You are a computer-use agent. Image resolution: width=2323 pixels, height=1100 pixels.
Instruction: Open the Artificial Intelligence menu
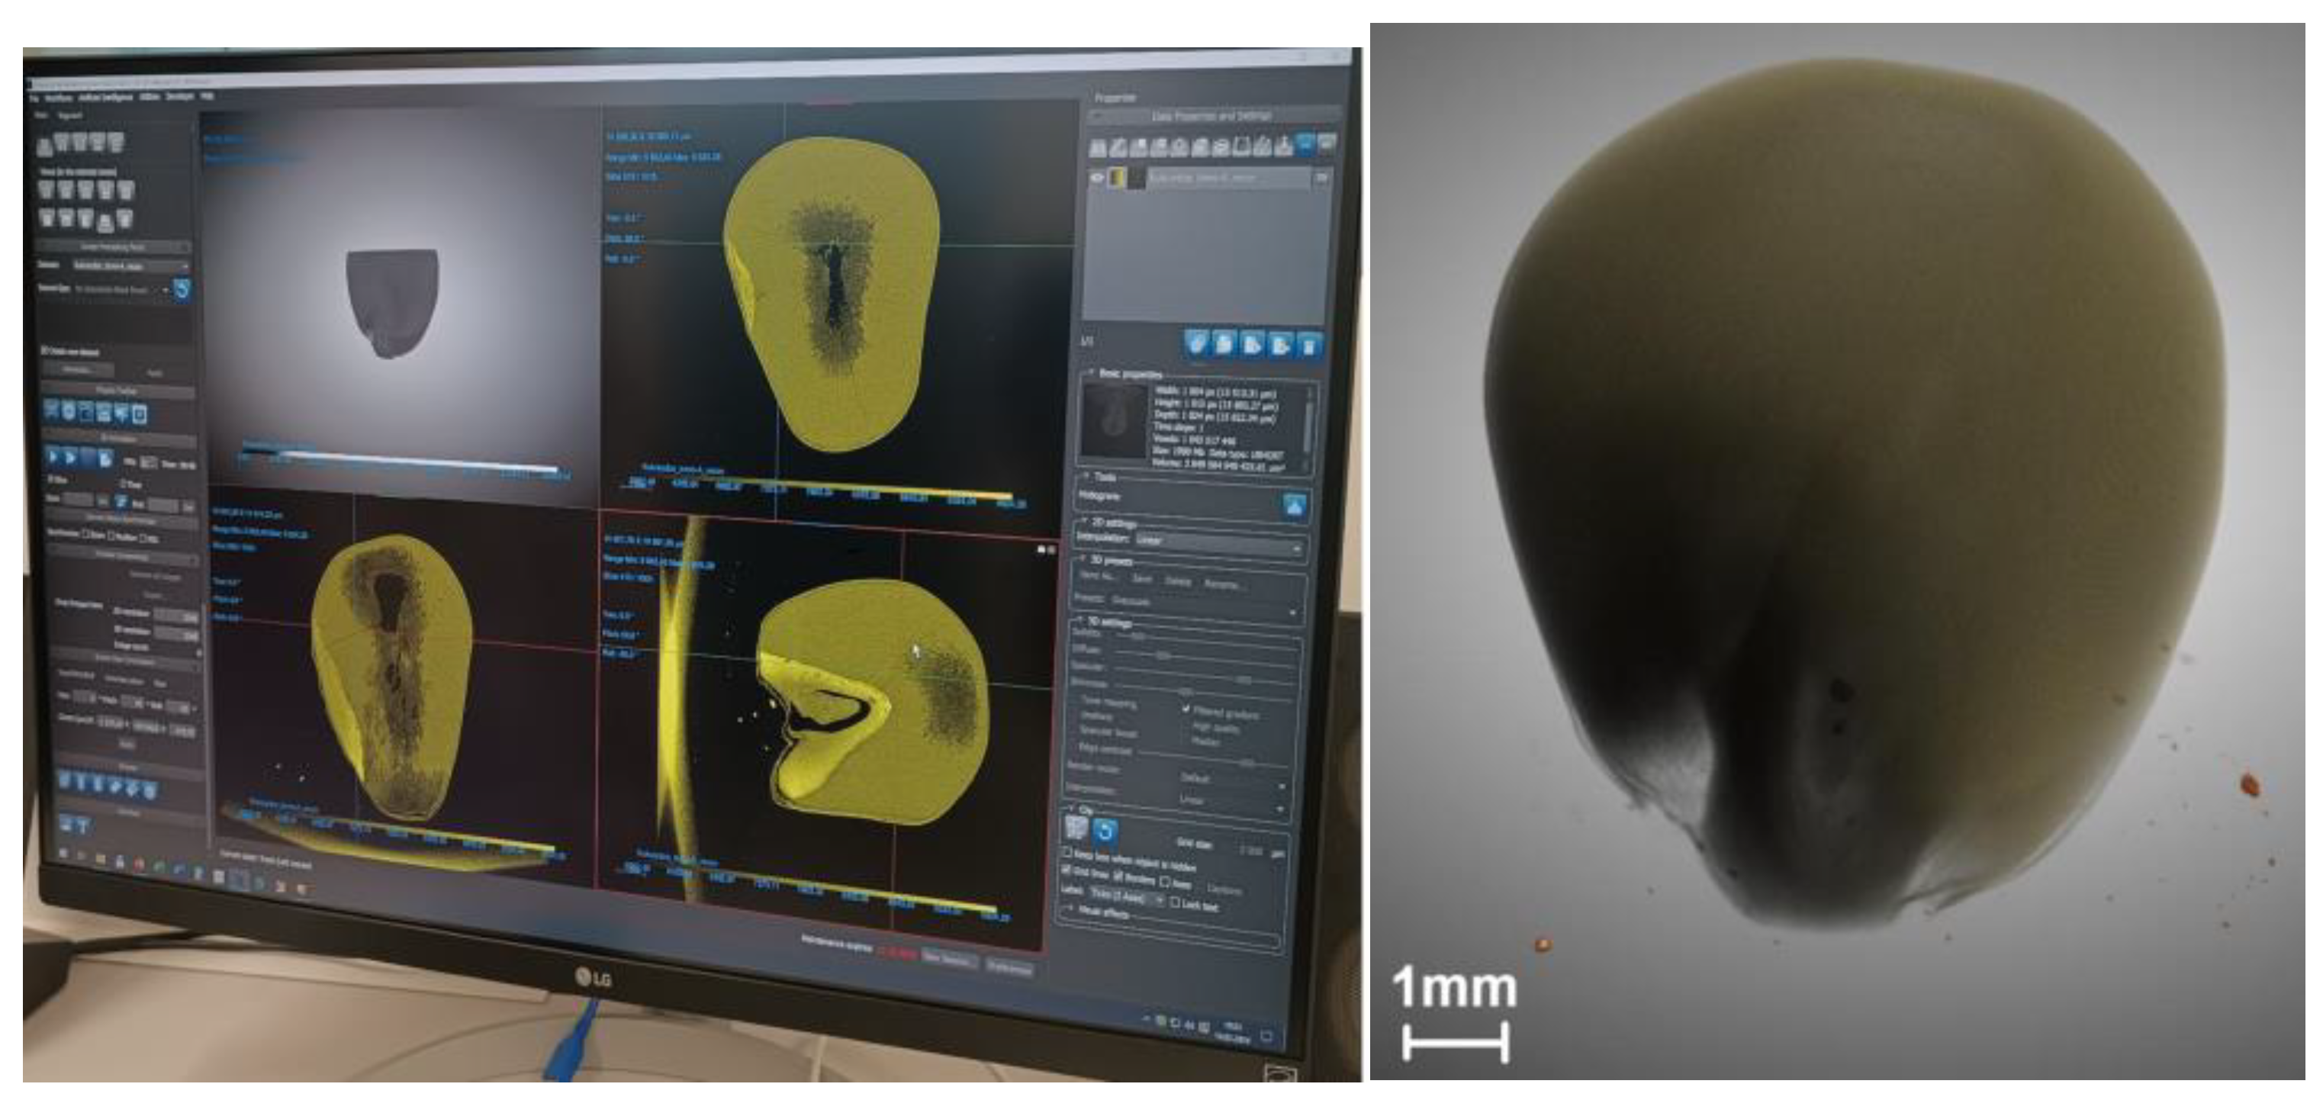coord(105,96)
